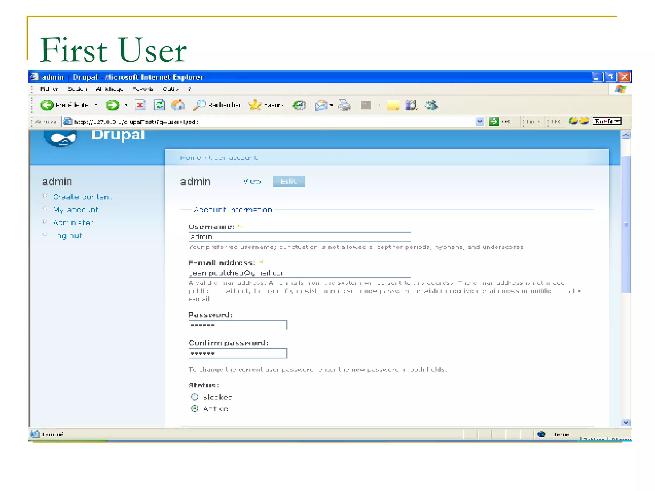Open Favorites via the star icon
Image resolution: width=655 pixels, height=491 pixels.
(255, 105)
